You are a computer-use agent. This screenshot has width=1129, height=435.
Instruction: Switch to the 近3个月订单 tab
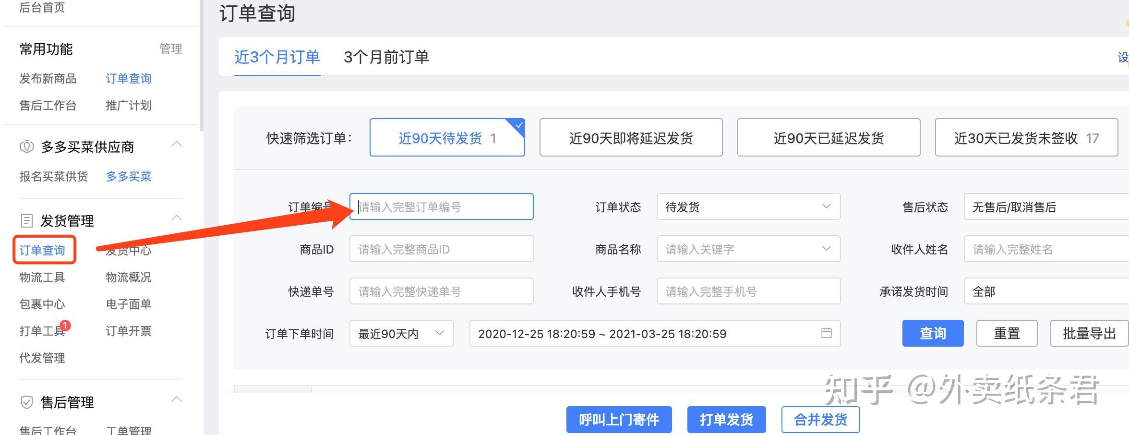click(277, 57)
